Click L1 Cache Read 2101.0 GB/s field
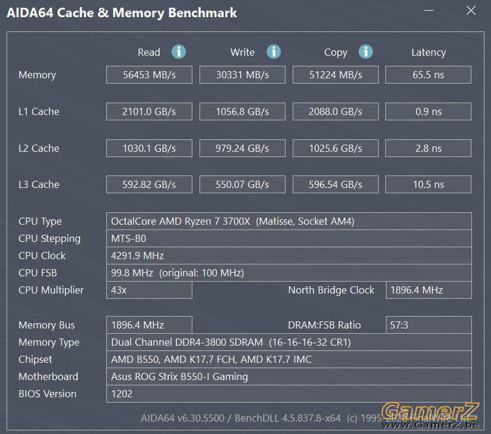The width and height of the screenshot is (491, 434). pyautogui.click(x=149, y=111)
